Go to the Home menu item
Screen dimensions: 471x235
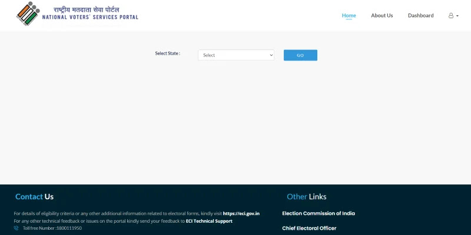(x=349, y=16)
